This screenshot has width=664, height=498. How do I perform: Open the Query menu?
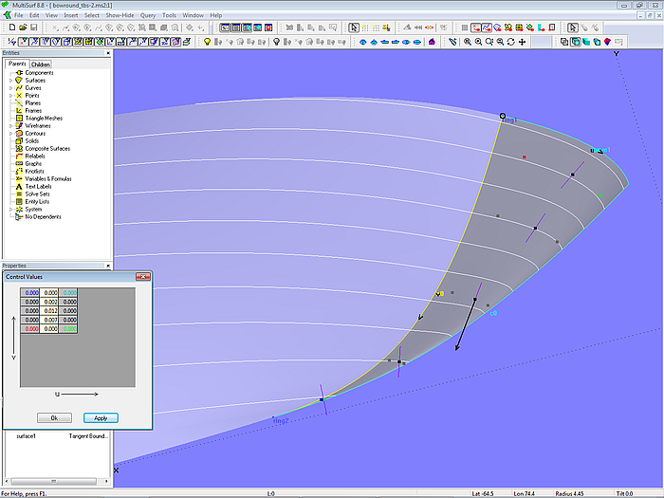click(148, 16)
